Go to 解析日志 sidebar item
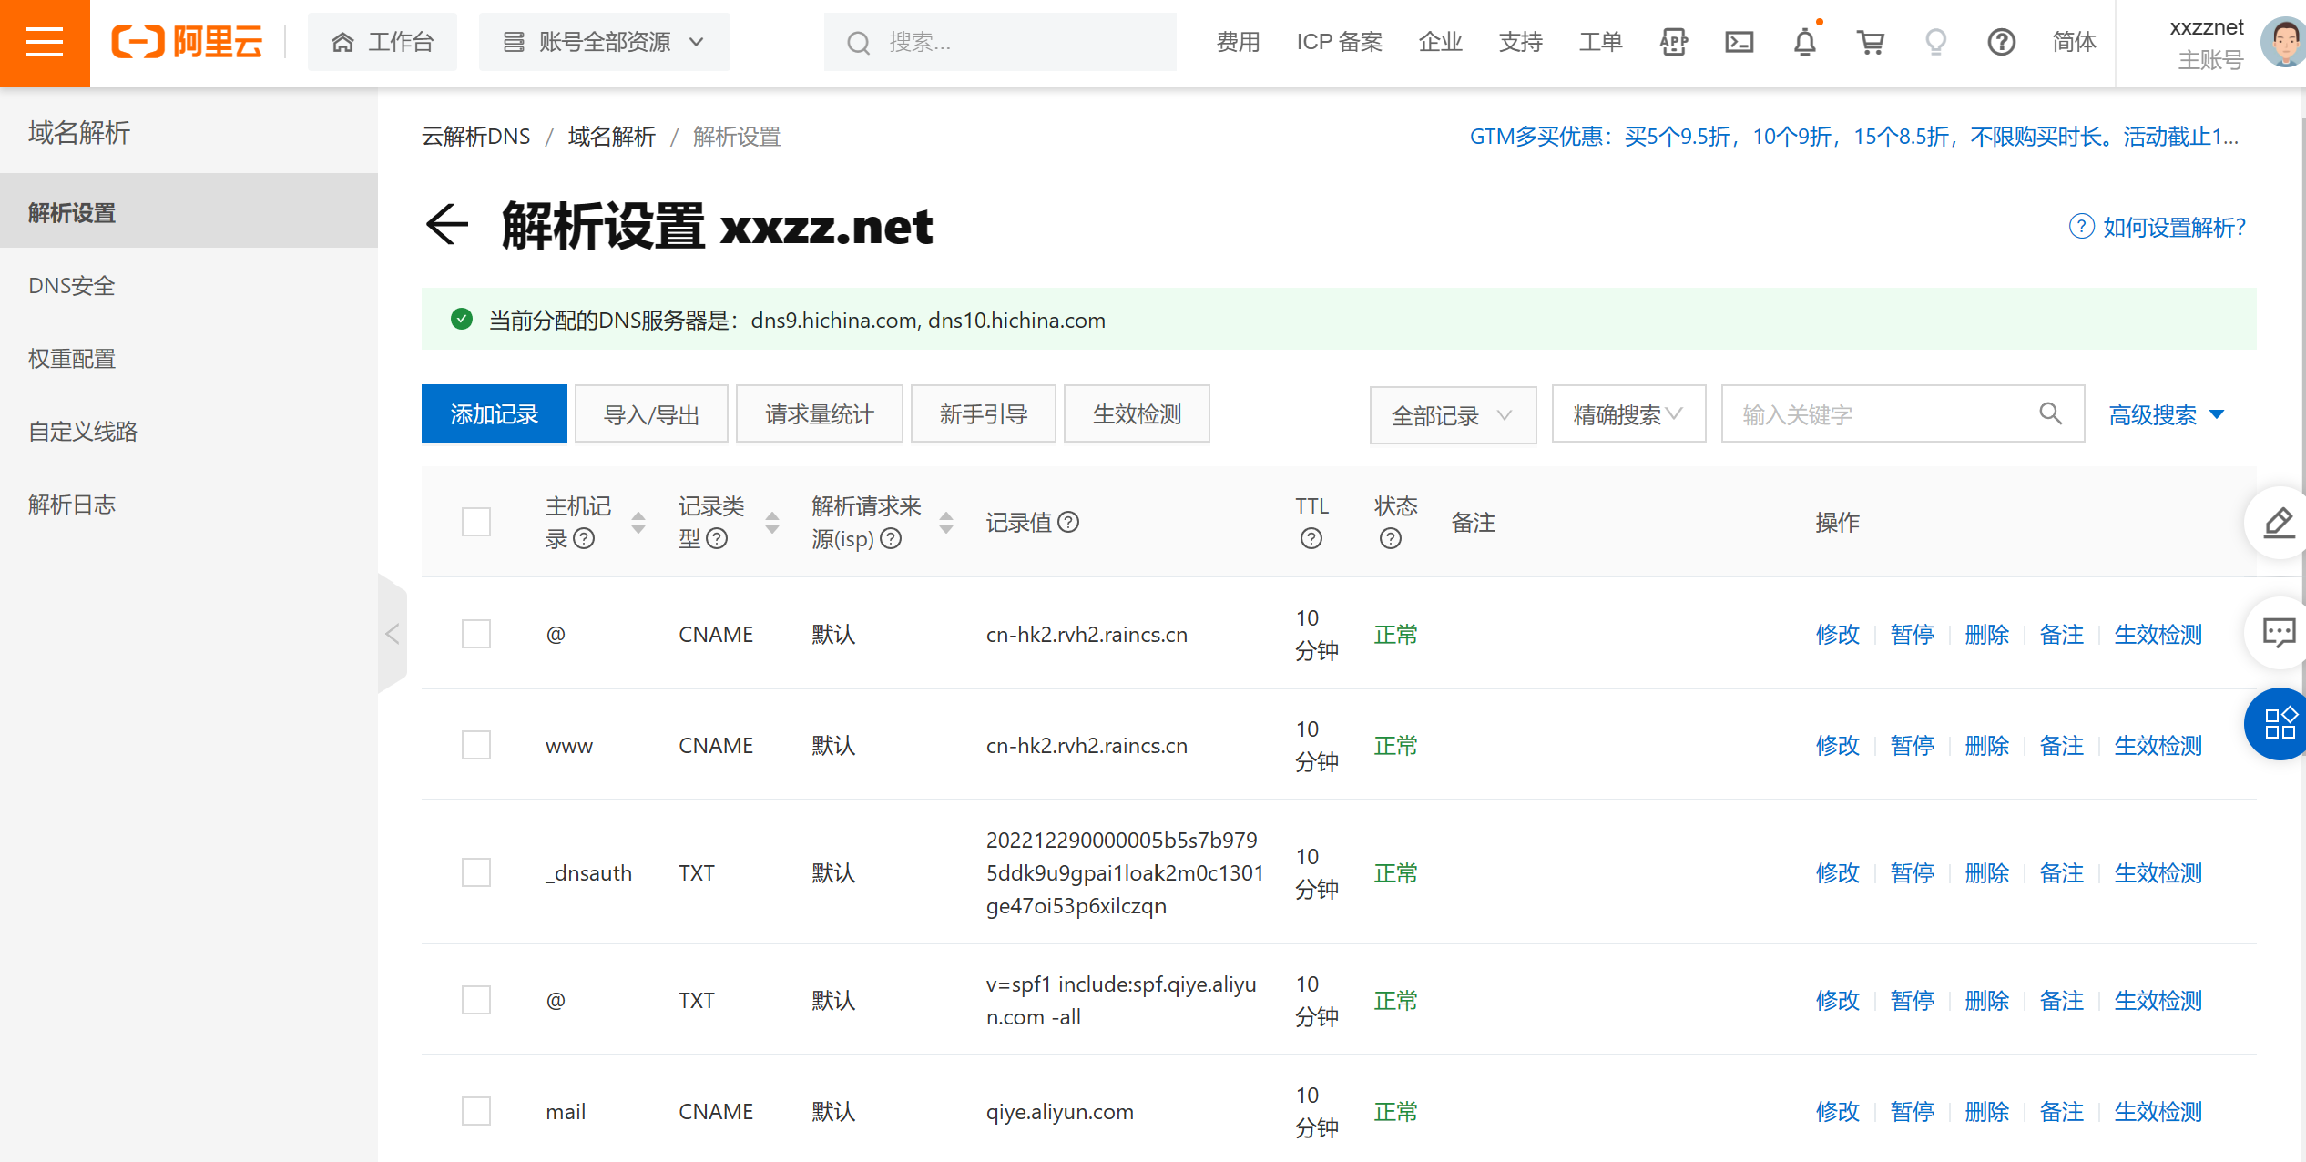Viewport: 2306px width, 1162px height. (72, 505)
